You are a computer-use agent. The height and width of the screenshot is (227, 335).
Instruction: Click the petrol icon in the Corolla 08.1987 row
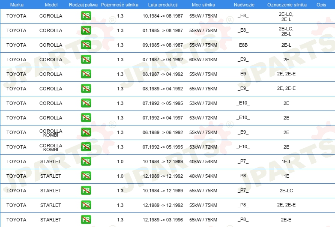click(86, 74)
